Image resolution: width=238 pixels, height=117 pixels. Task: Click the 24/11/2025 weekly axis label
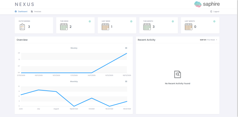92,75
